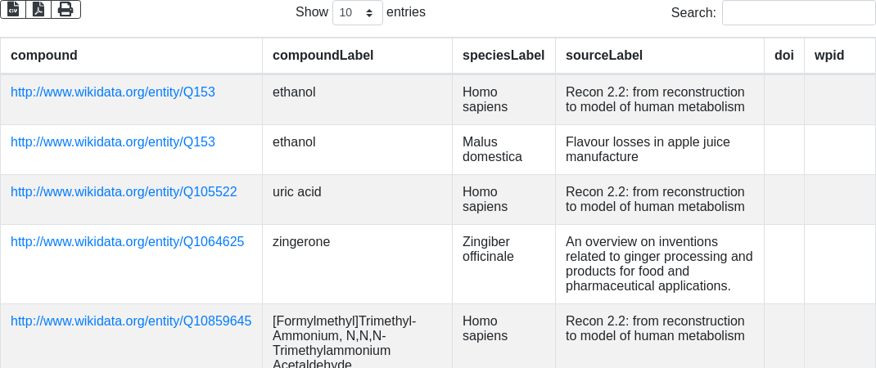This screenshot has height=368, width=876.
Task: Click into the Search input field
Action: tap(798, 13)
